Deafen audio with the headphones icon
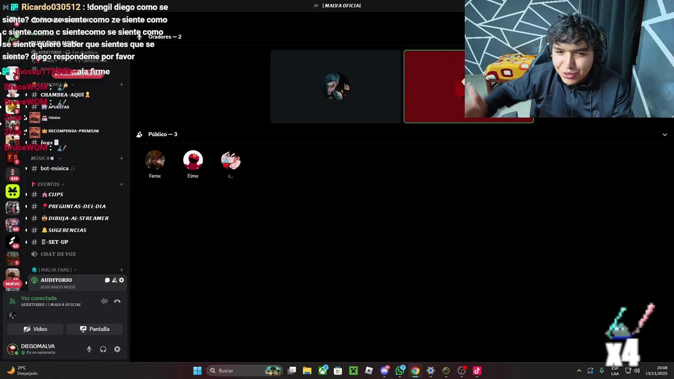 point(103,349)
